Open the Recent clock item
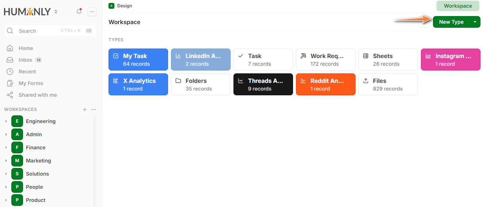 [27, 72]
